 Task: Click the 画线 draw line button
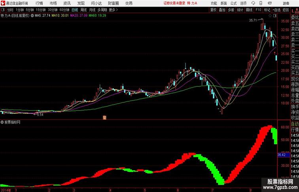249,10
